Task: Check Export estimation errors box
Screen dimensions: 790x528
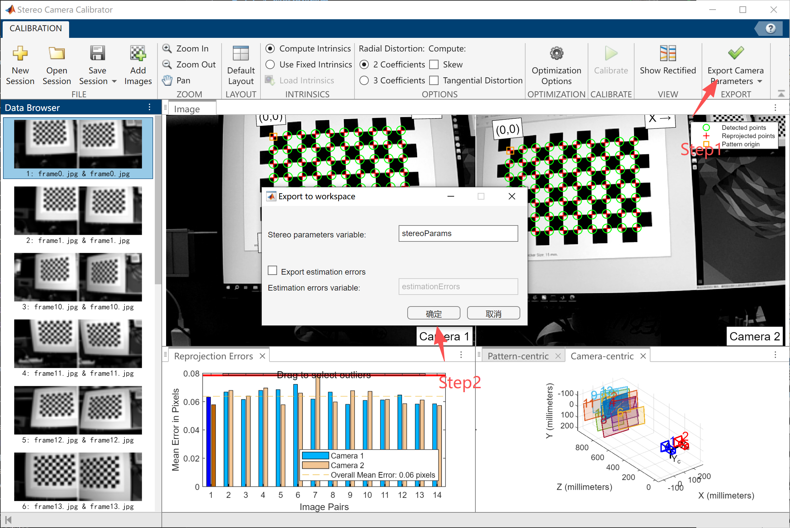Action: pyautogui.click(x=272, y=270)
